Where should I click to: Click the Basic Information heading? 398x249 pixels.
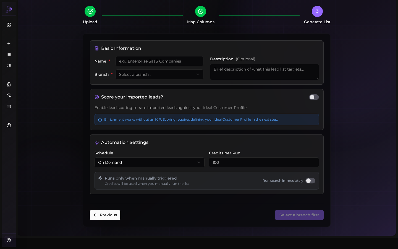coord(121,48)
